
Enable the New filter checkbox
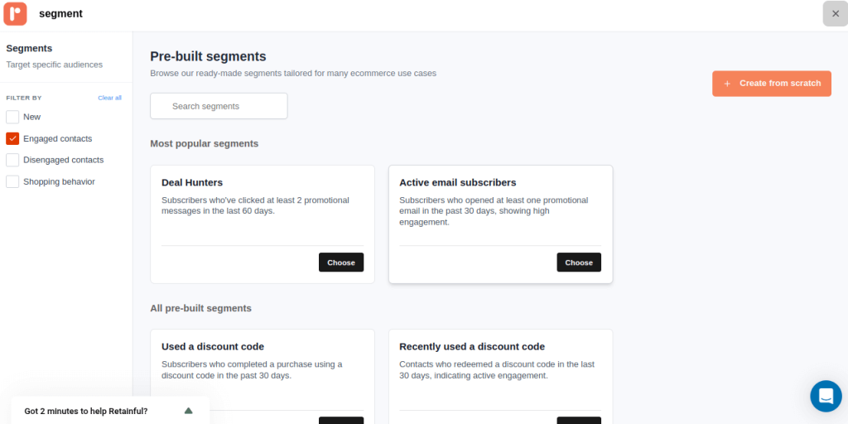pyautogui.click(x=12, y=117)
